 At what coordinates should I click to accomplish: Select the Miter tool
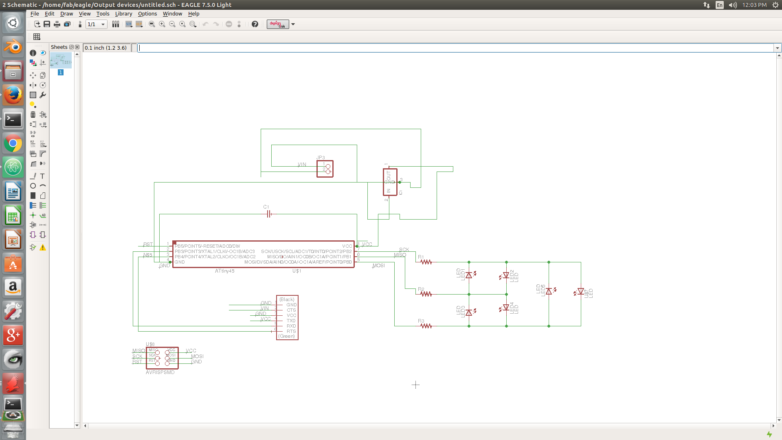pos(43,154)
